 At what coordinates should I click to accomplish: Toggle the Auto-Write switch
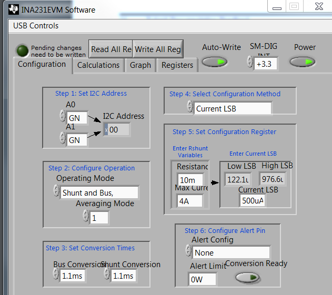(x=215, y=62)
